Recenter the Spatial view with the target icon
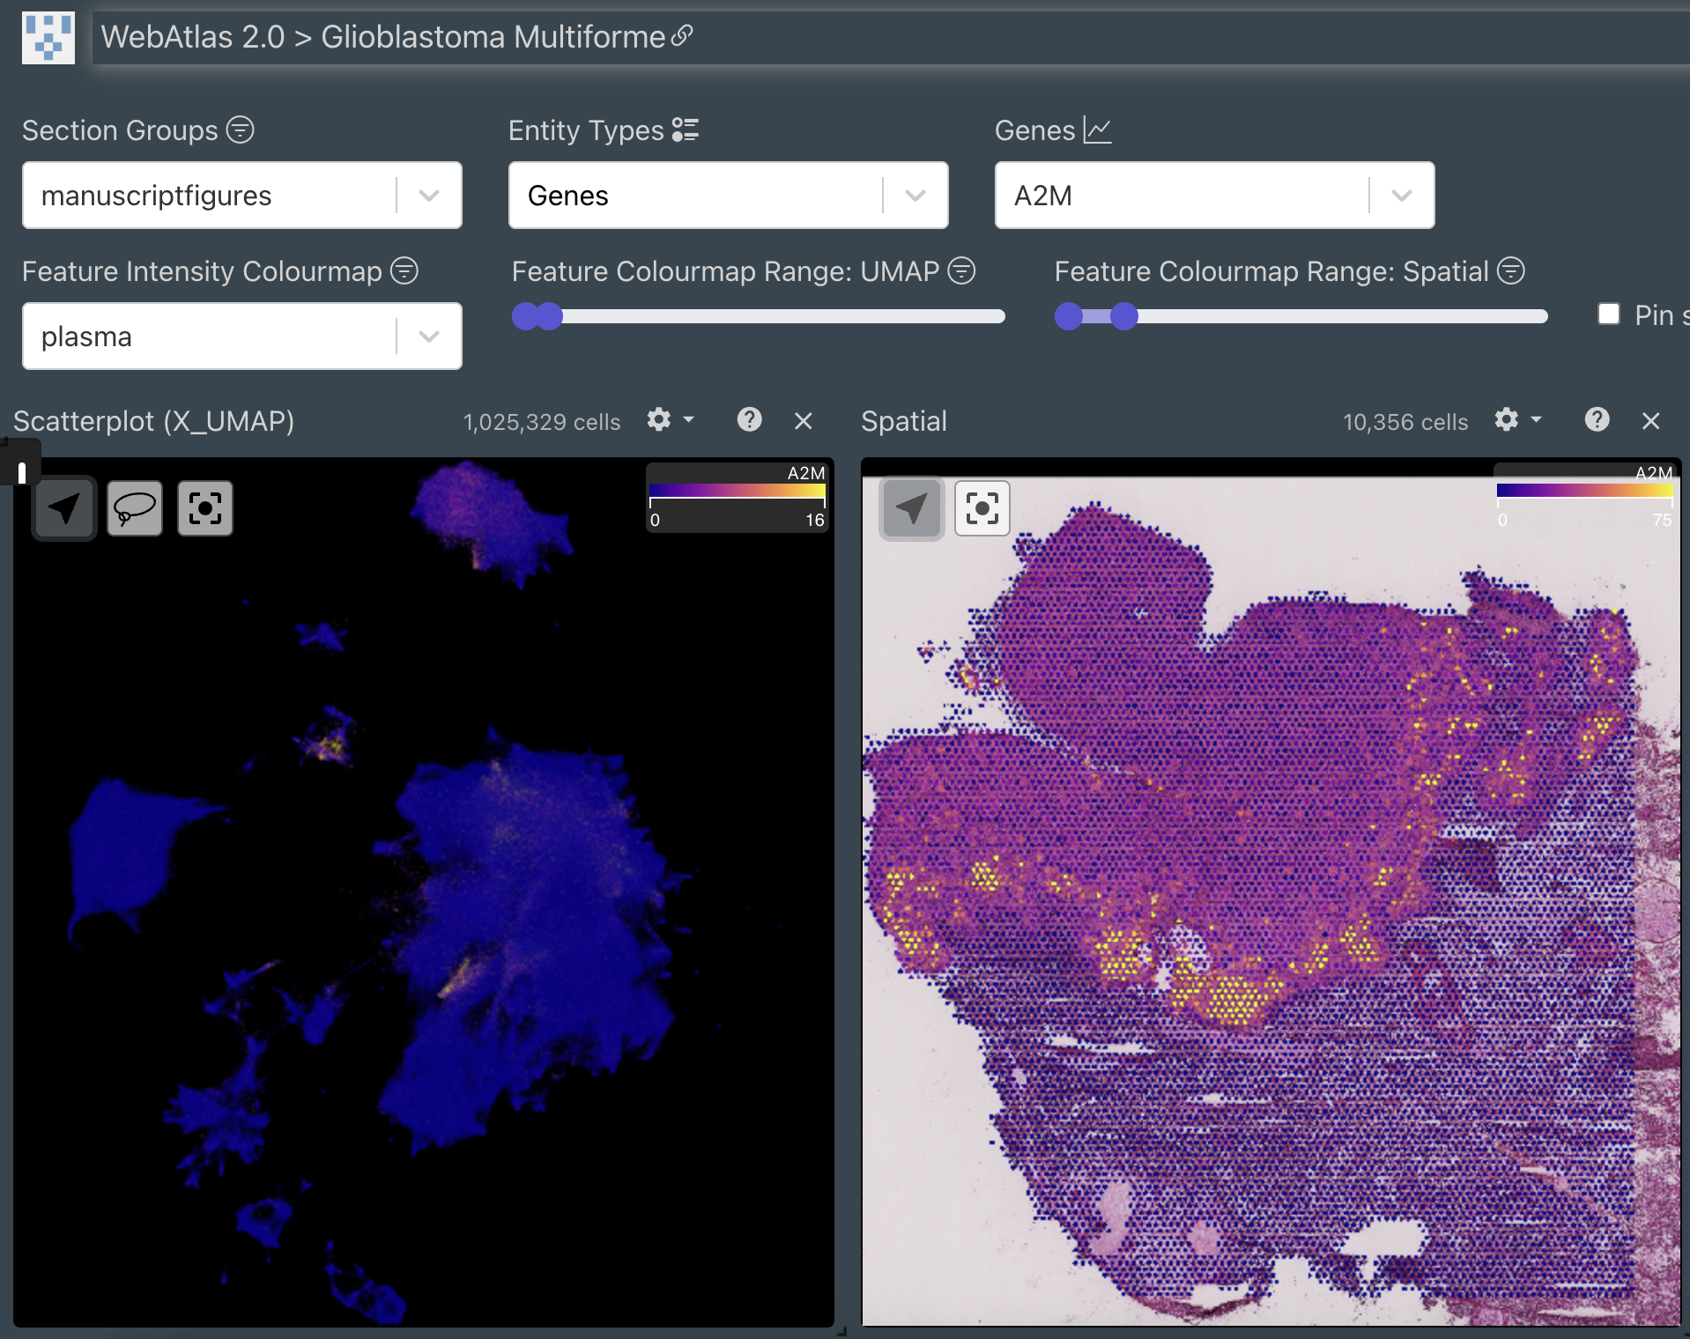Image resolution: width=1690 pixels, height=1339 pixels. tap(982, 508)
